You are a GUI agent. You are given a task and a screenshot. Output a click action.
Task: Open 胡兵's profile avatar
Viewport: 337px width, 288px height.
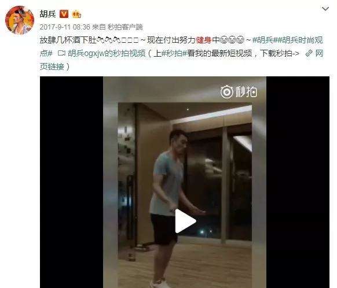(x=20, y=20)
